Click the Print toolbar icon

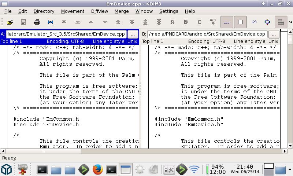point(37,22)
